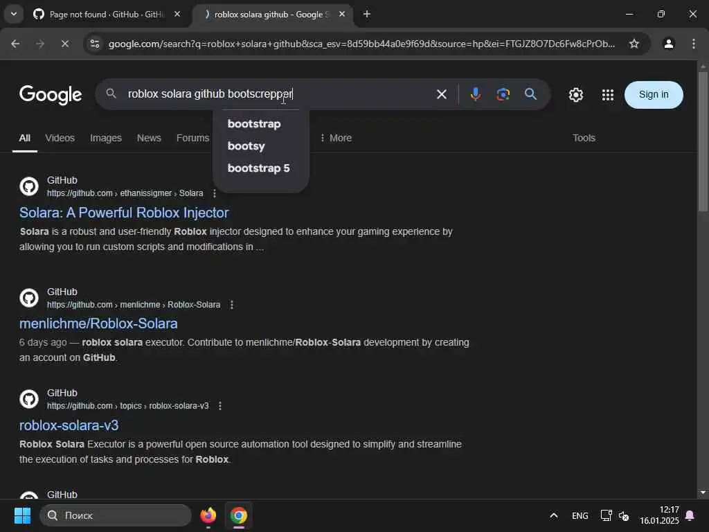
Task: Open more options for ethanissigmer Solara result
Action: point(215,193)
